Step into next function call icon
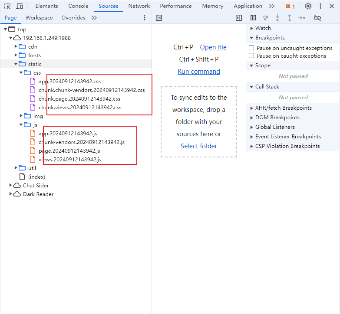 point(277,18)
